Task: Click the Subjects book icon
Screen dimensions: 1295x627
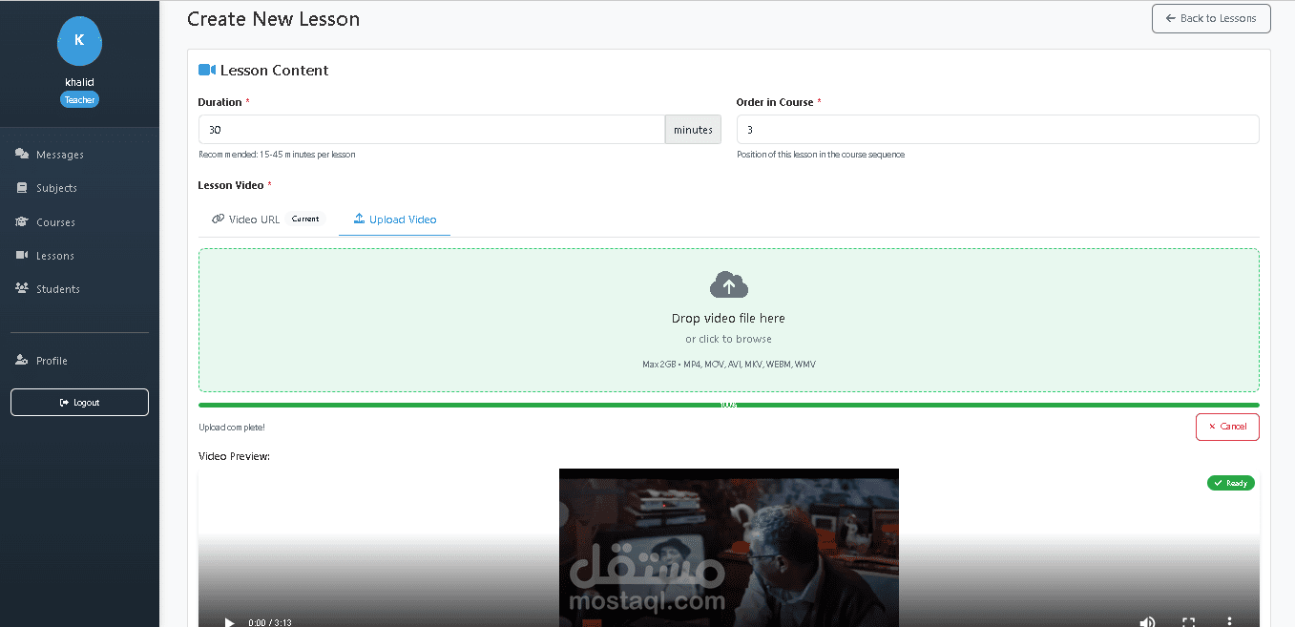Action: 22,188
